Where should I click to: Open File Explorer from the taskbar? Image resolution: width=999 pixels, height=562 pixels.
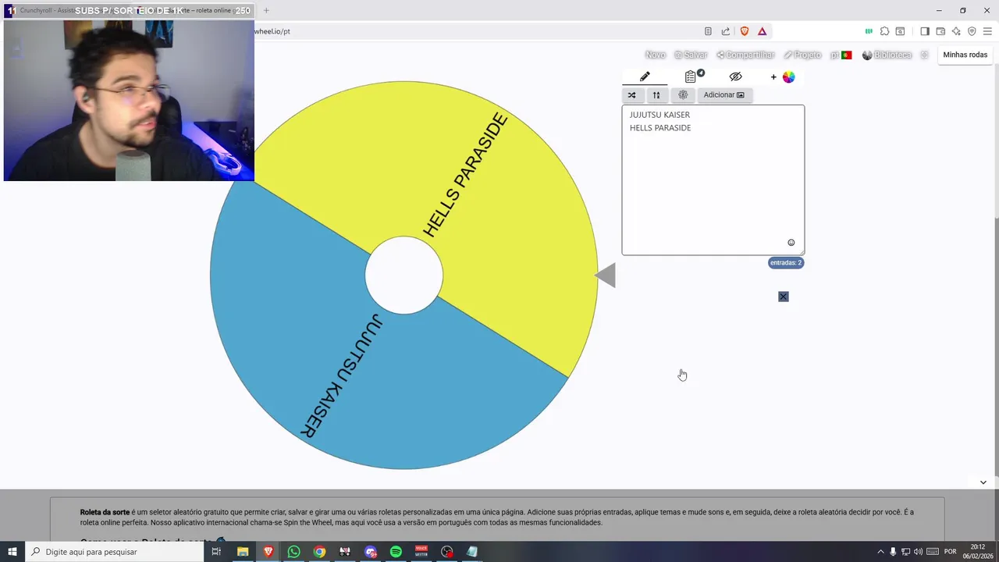pyautogui.click(x=243, y=552)
